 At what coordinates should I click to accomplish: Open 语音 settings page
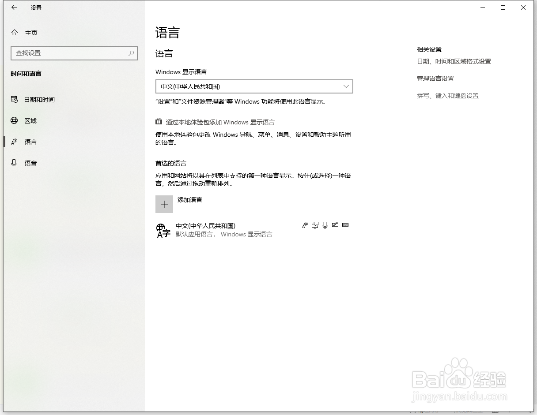point(30,163)
